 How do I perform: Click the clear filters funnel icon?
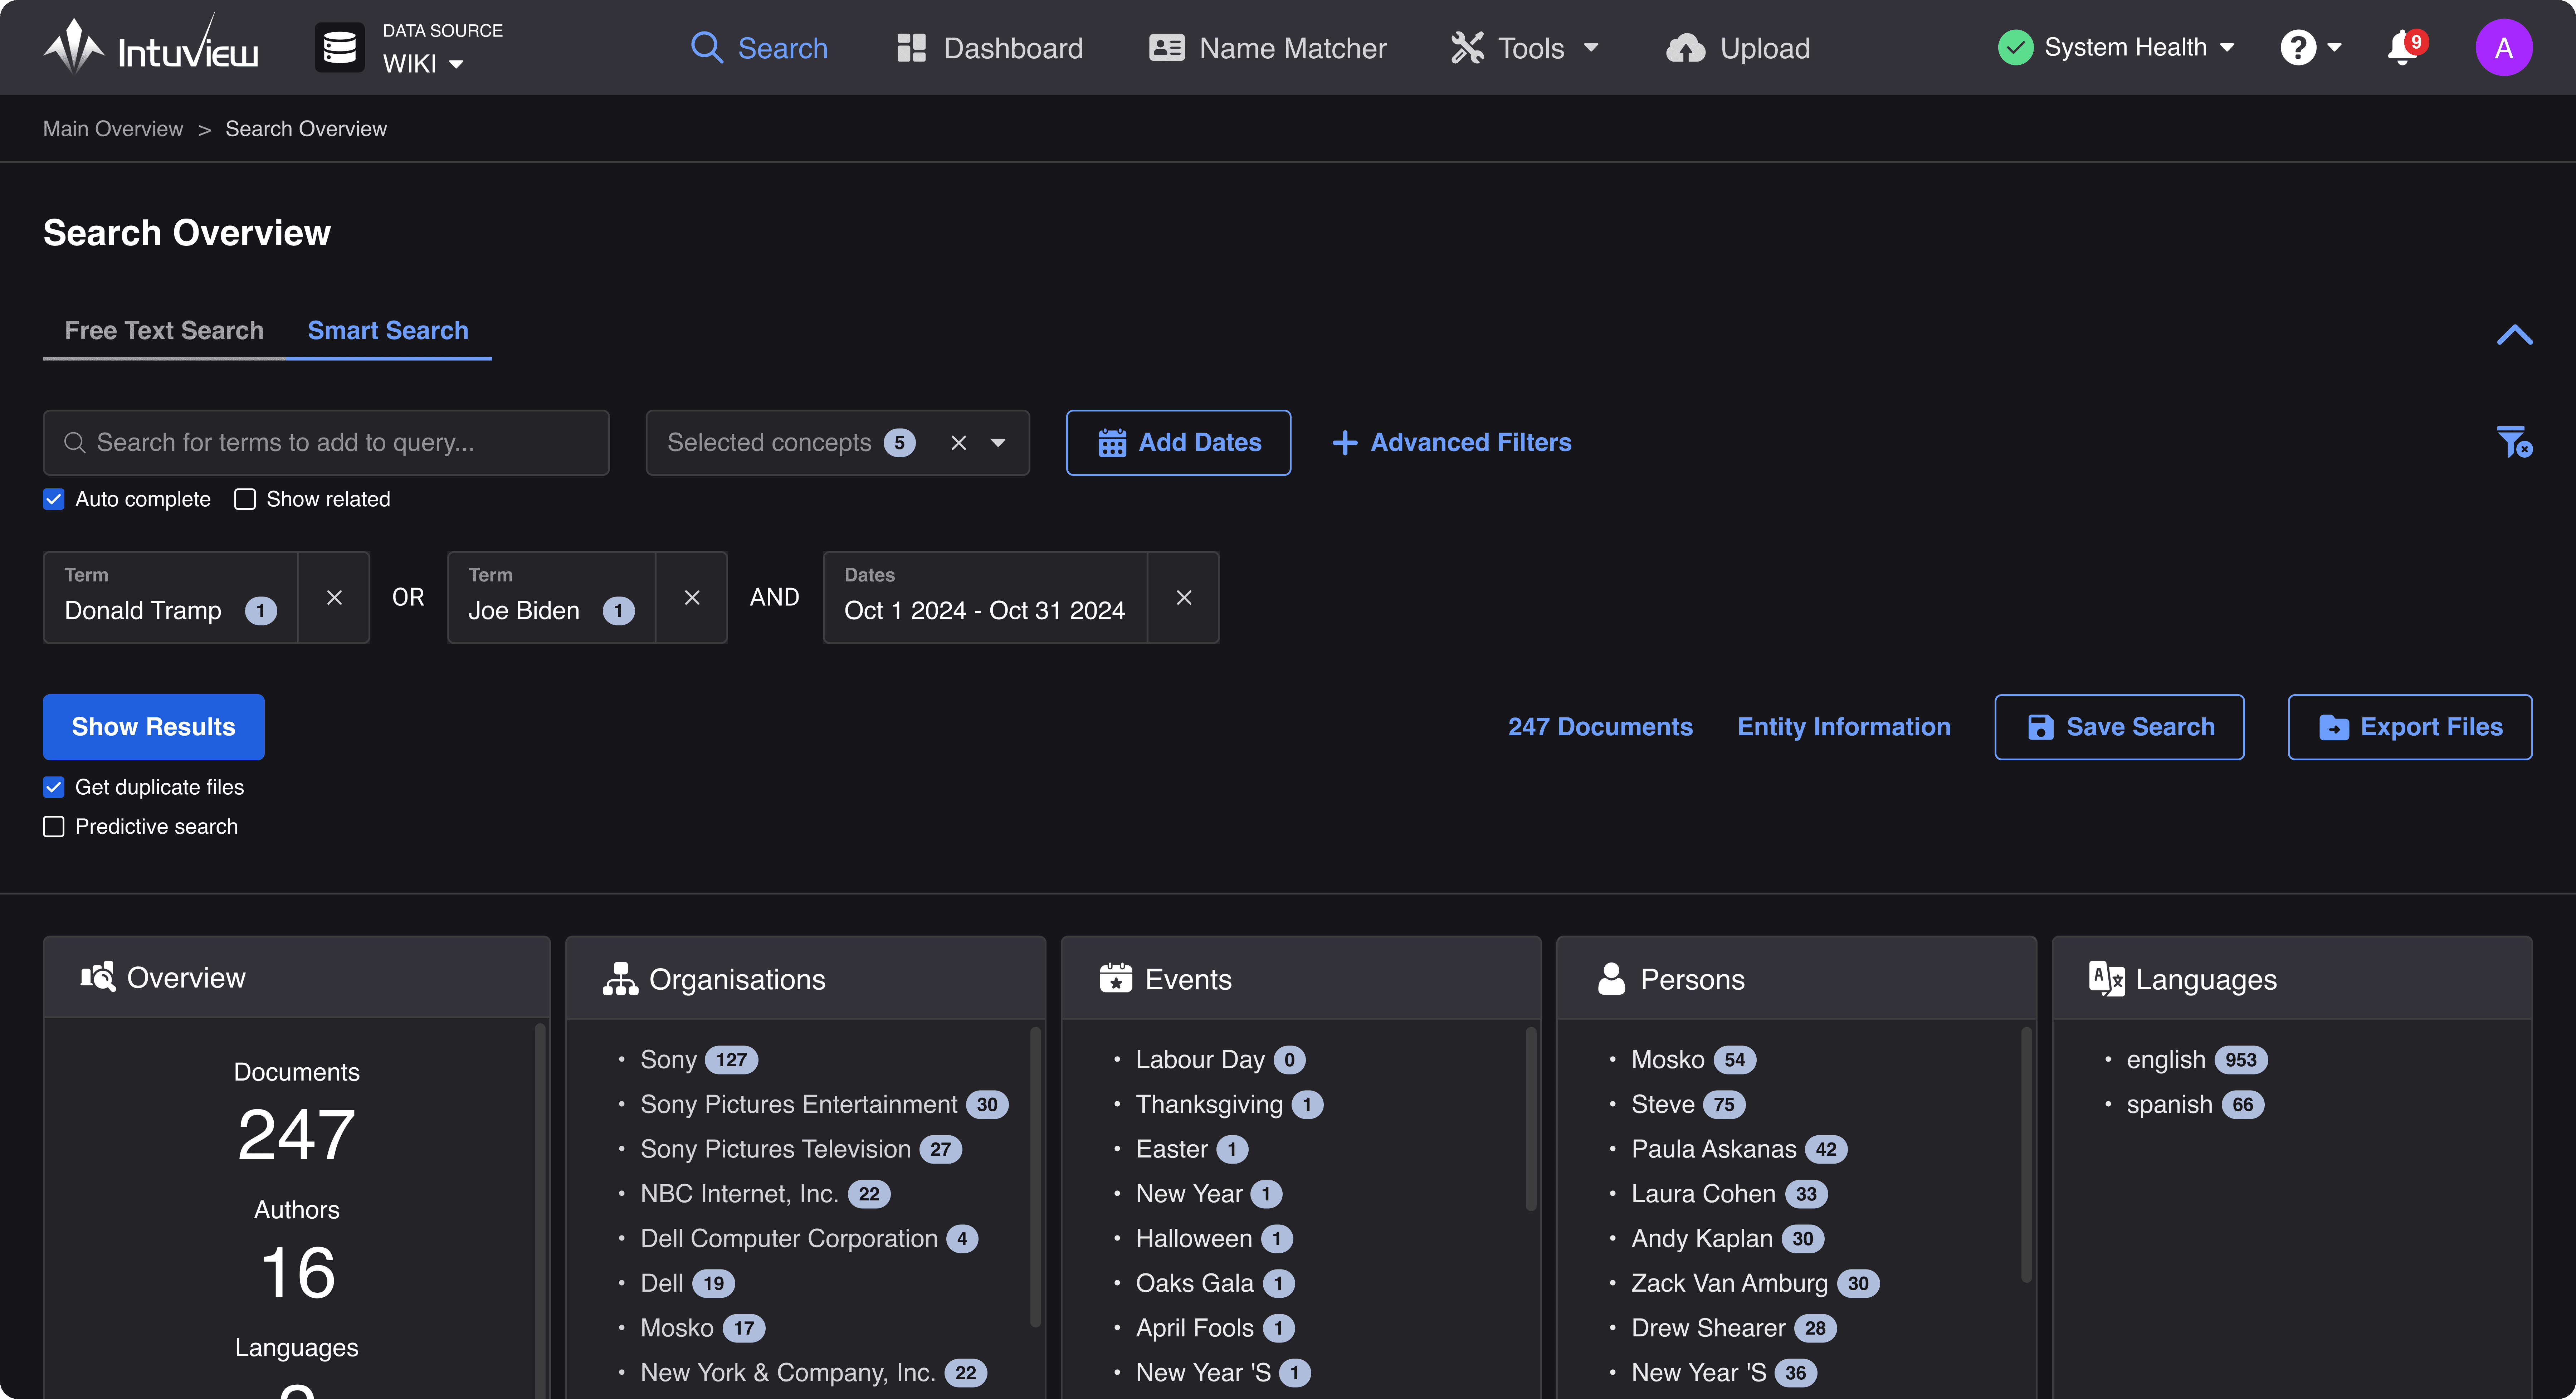coord(2514,442)
